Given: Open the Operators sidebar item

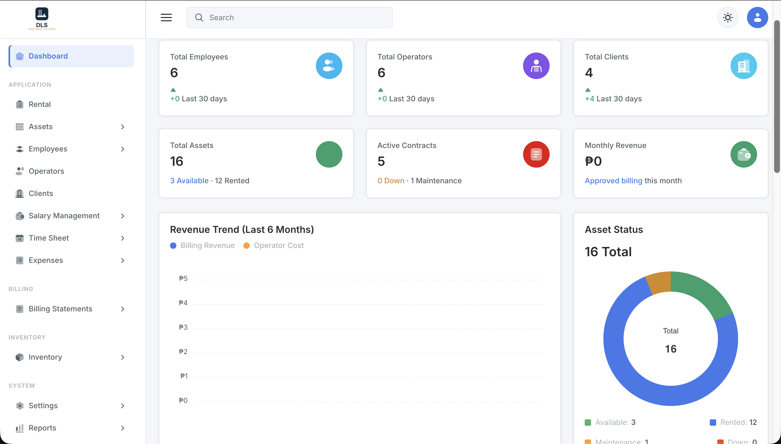Looking at the screenshot, I should point(71,171).
